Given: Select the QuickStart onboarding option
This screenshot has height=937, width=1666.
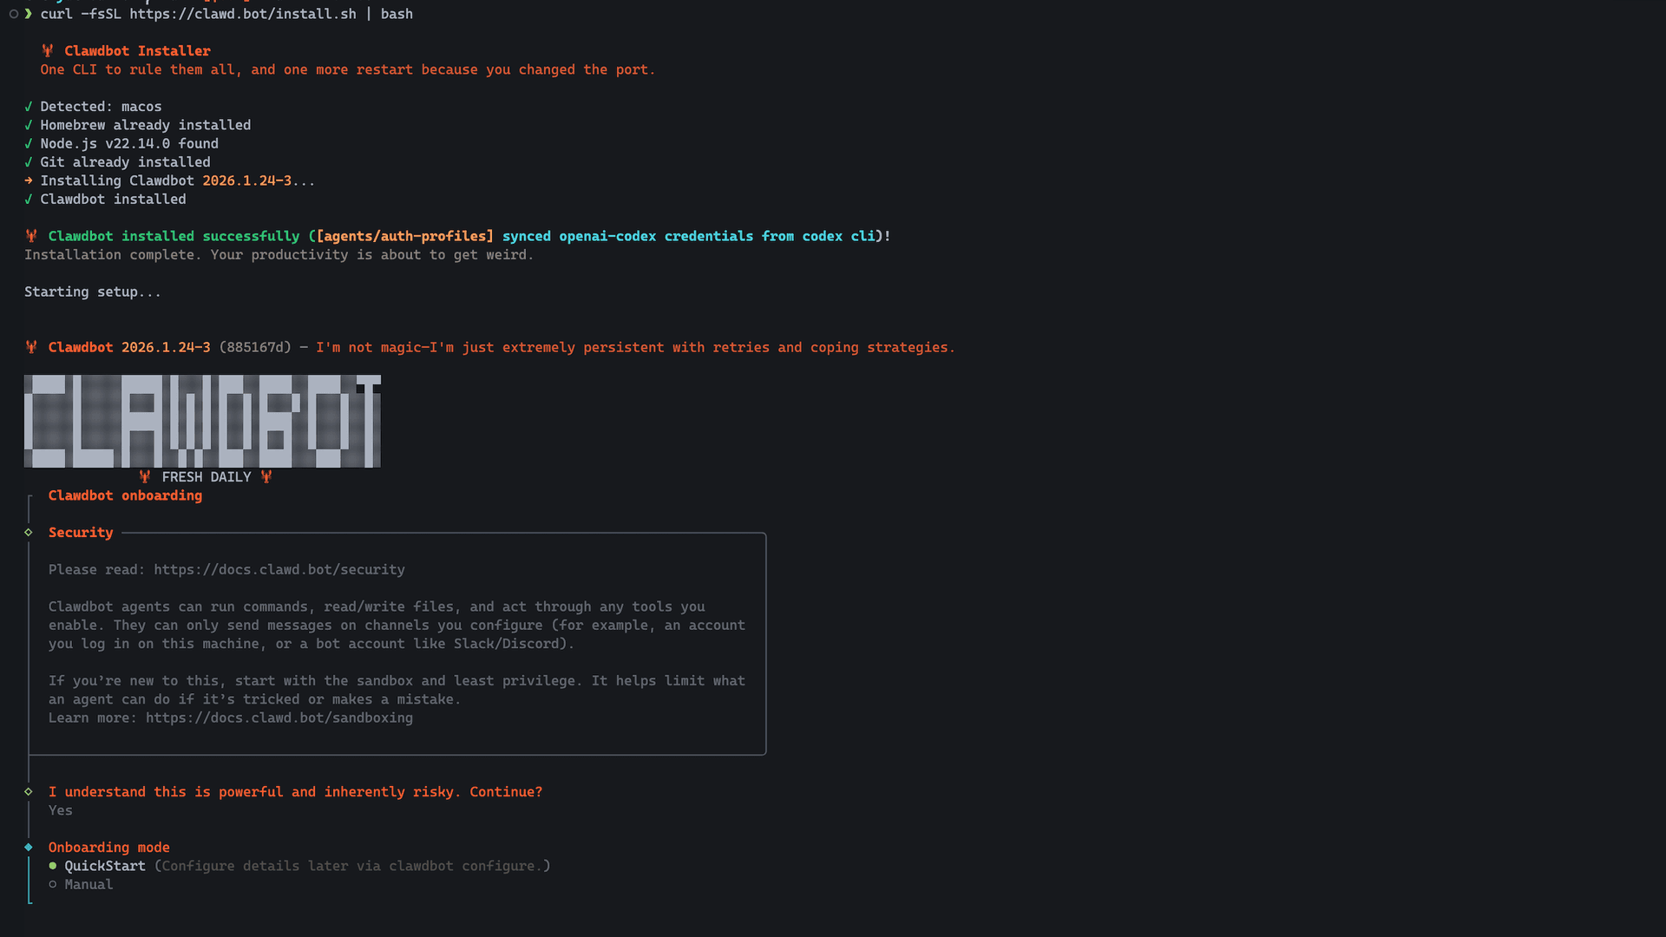Looking at the screenshot, I should [x=105, y=865].
